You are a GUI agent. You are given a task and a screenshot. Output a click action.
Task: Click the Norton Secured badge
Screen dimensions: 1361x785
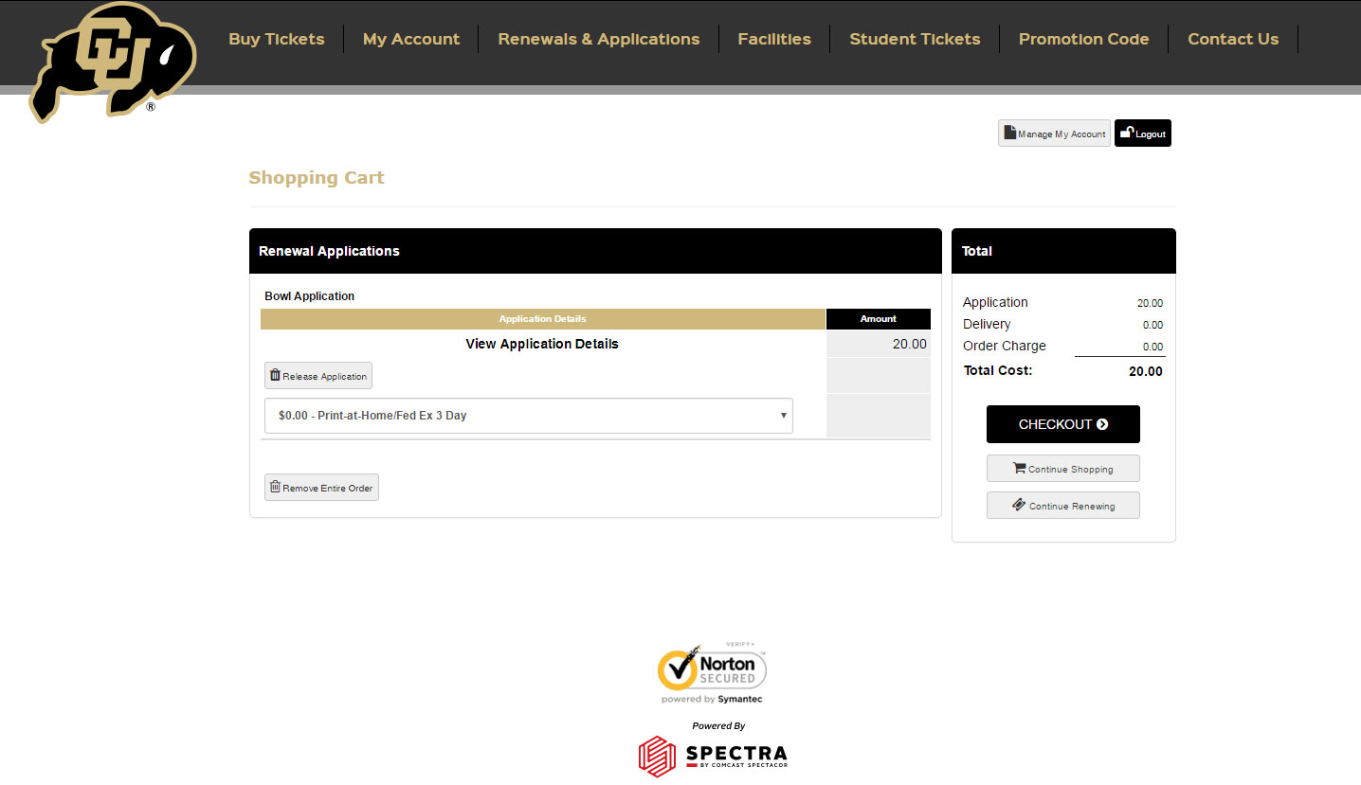click(x=712, y=673)
